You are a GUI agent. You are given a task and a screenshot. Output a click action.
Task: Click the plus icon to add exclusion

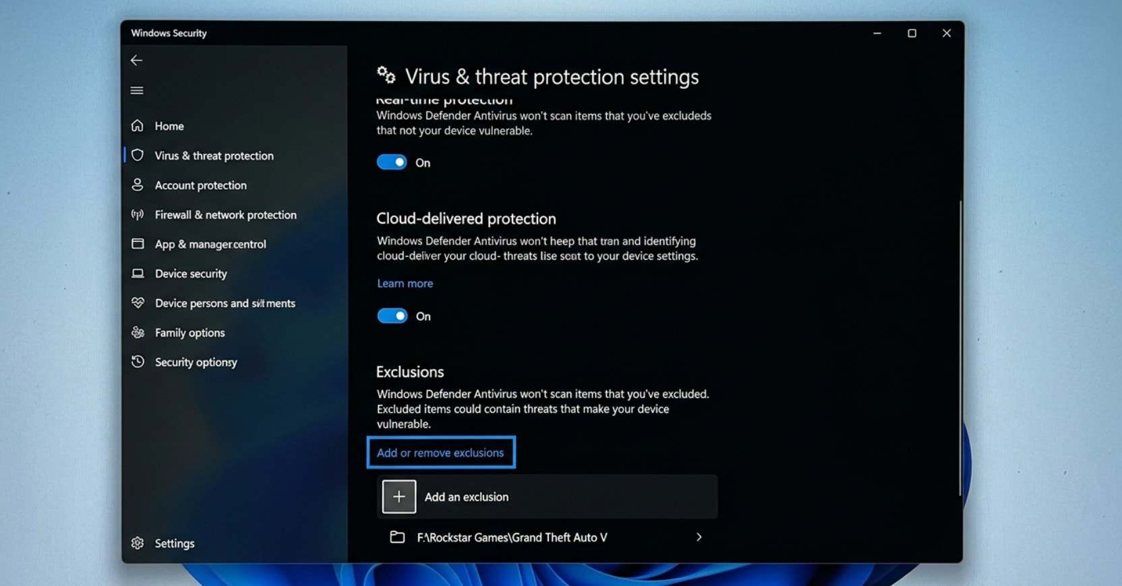(399, 496)
